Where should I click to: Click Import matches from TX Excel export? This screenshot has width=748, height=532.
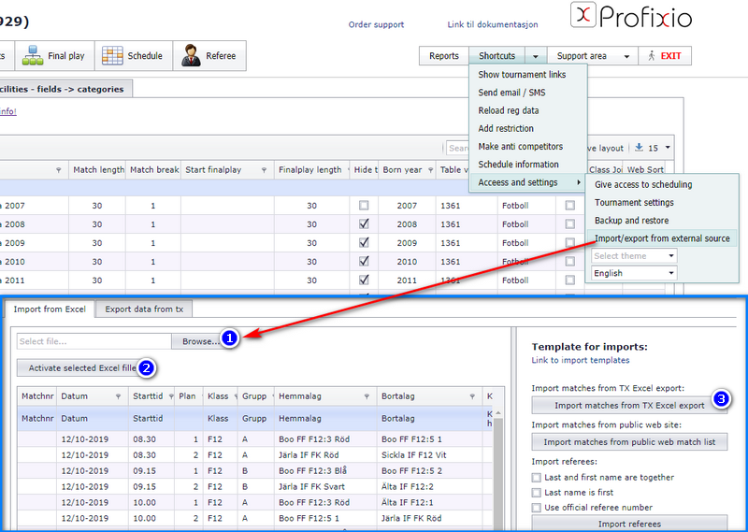(x=629, y=406)
